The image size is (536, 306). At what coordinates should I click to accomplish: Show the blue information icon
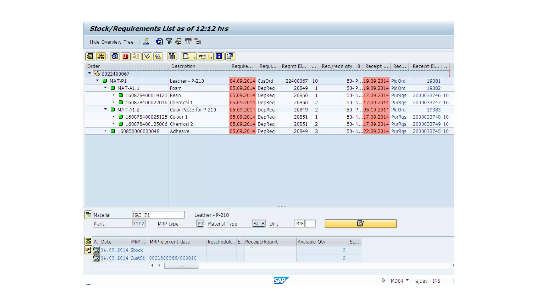[x=219, y=56]
